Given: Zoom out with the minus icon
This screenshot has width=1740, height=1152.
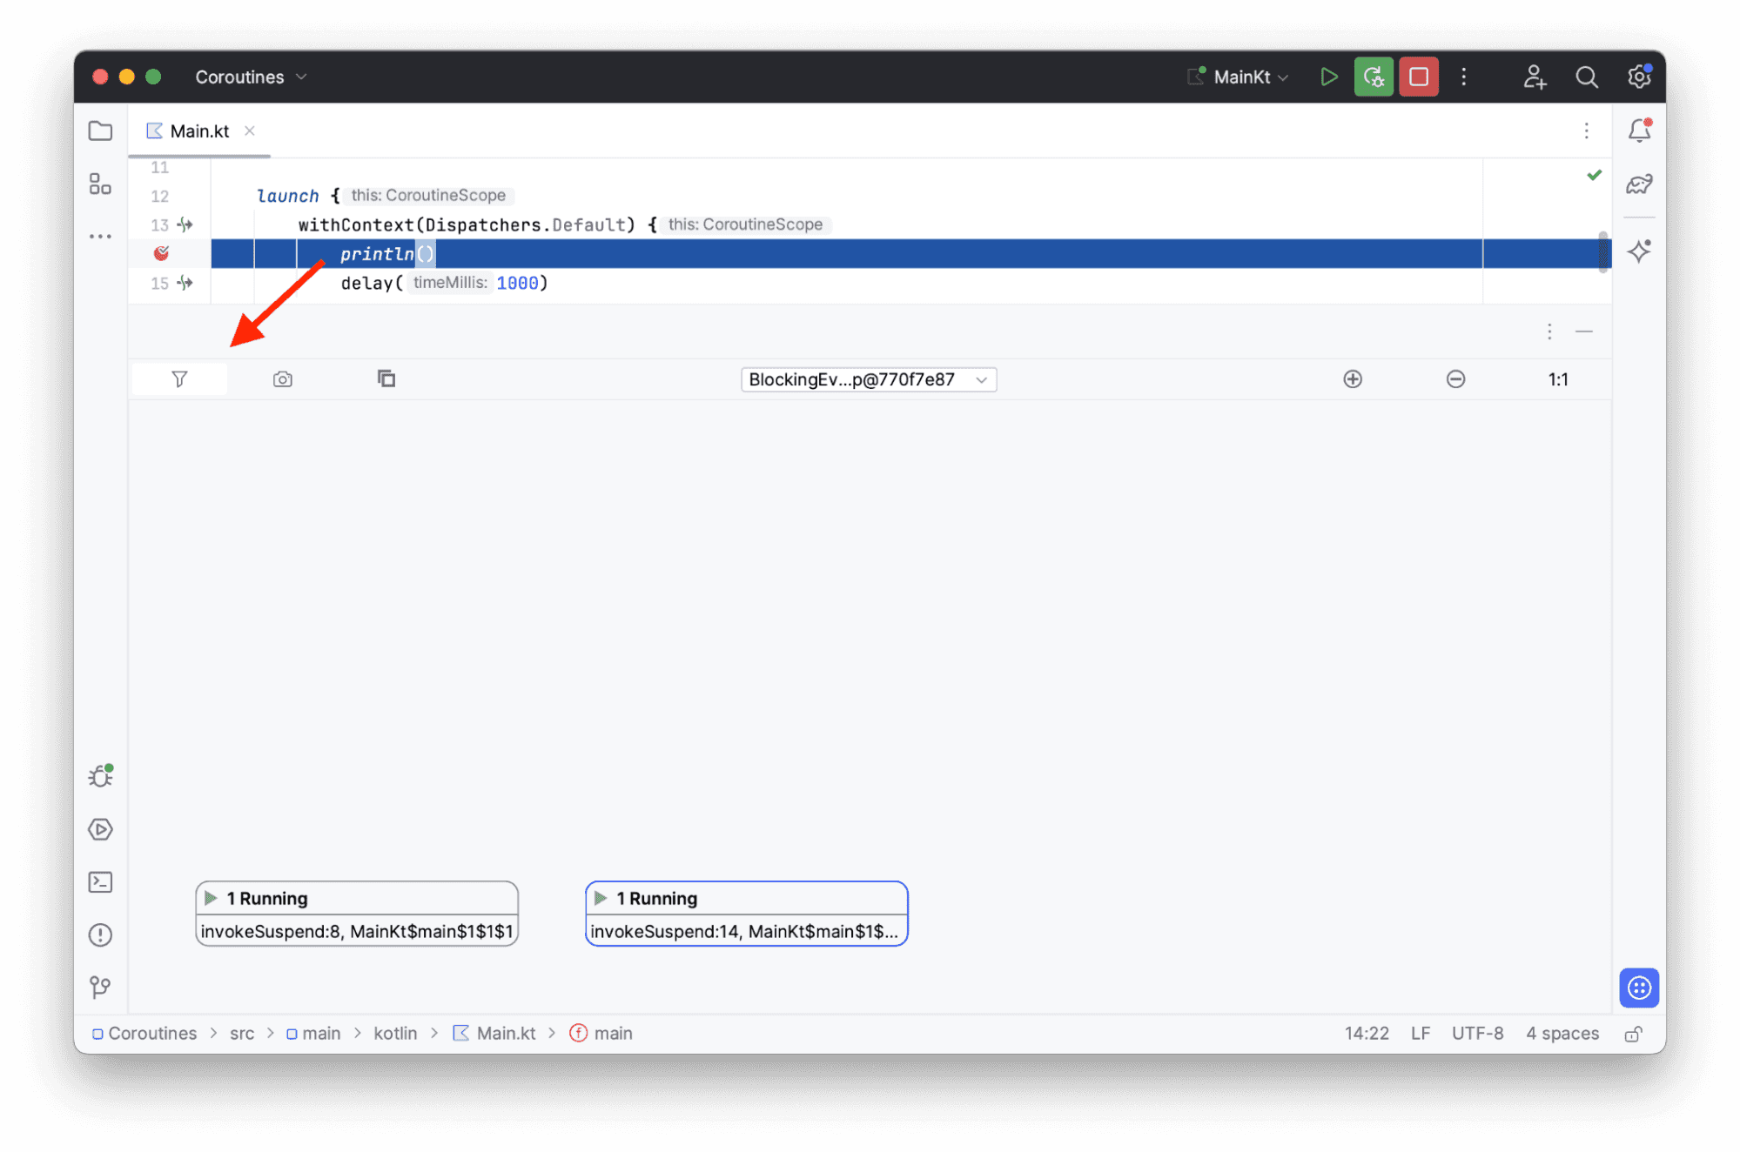Looking at the screenshot, I should pyautogui.click(x=1455, y=379).
